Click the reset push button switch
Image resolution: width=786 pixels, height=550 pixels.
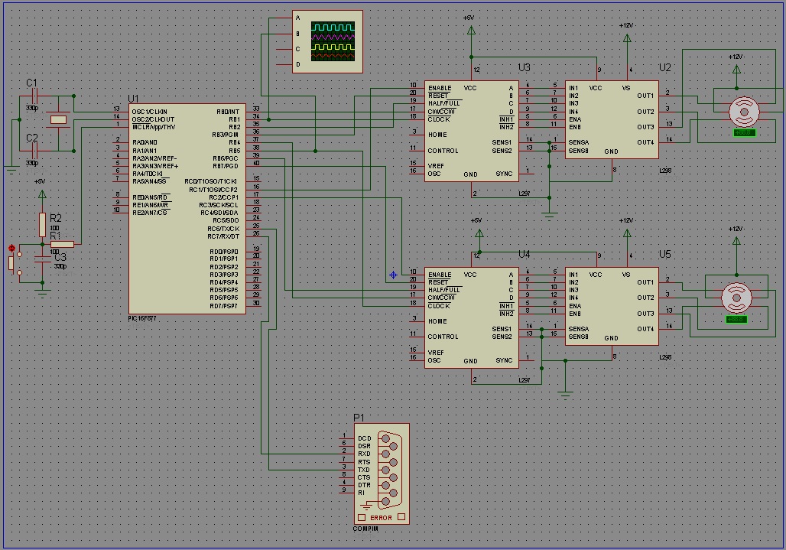click(x=11, y=262)
